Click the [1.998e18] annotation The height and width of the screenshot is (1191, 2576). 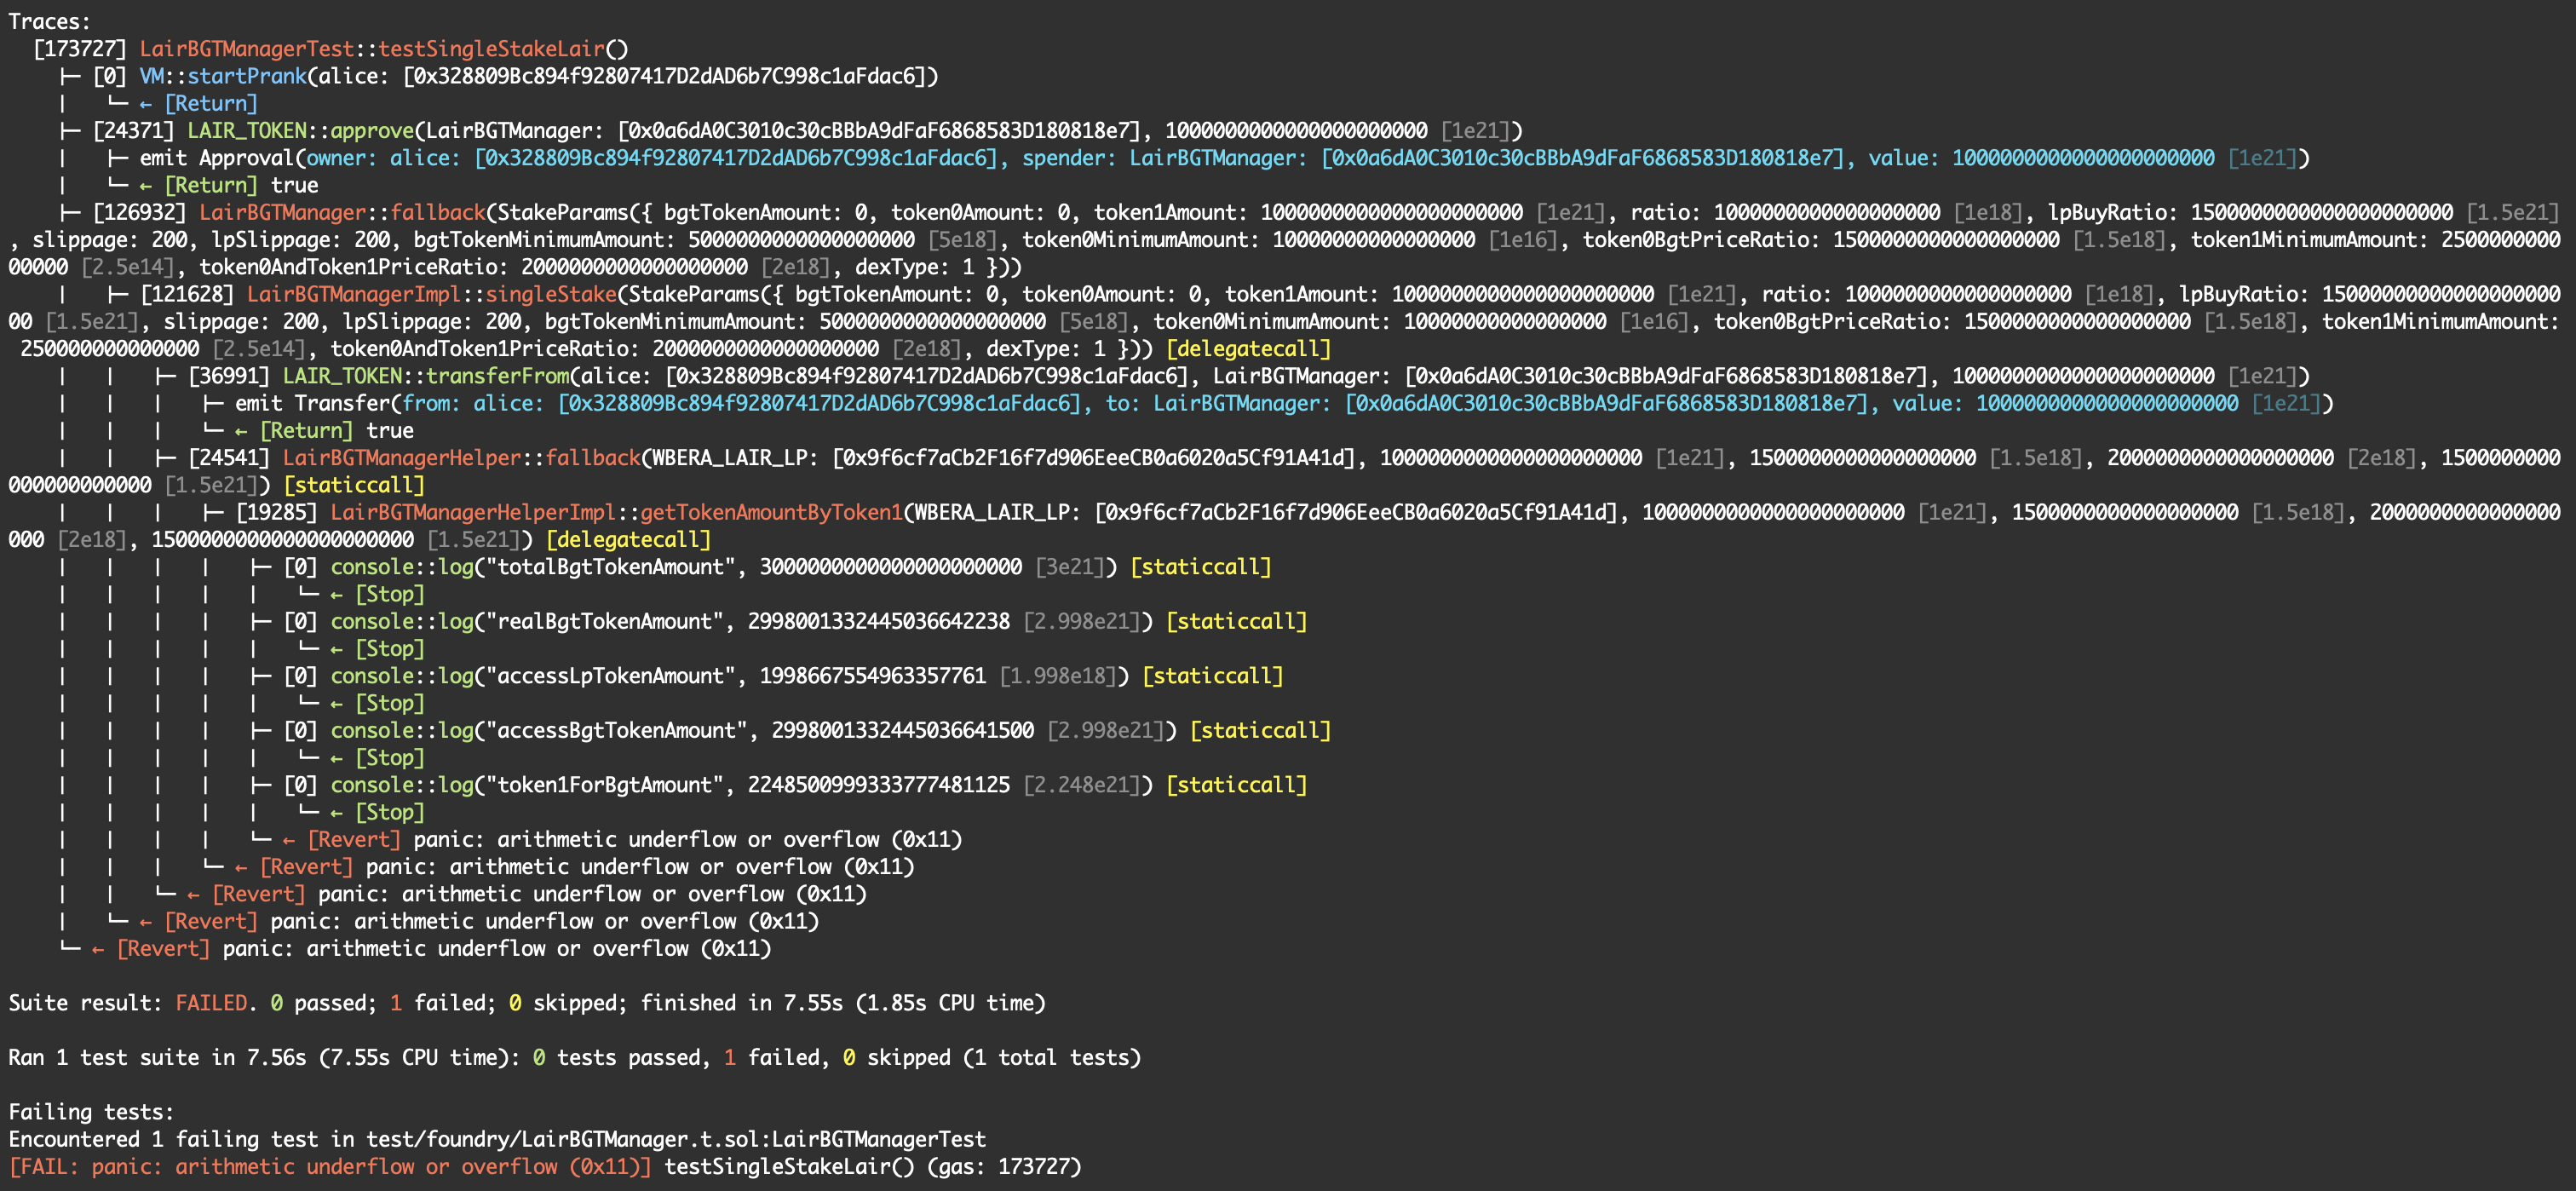tap(1059, 676)
